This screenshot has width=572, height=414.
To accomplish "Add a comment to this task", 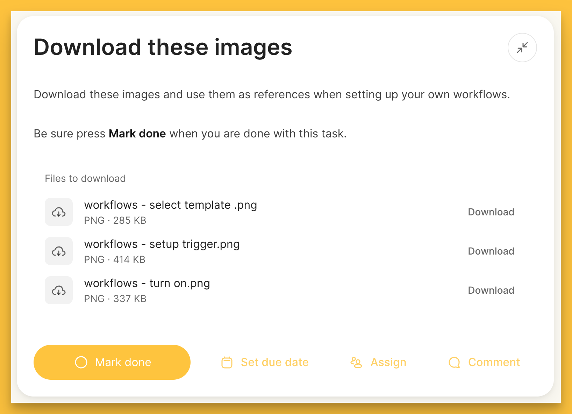I will click(494, 362).
